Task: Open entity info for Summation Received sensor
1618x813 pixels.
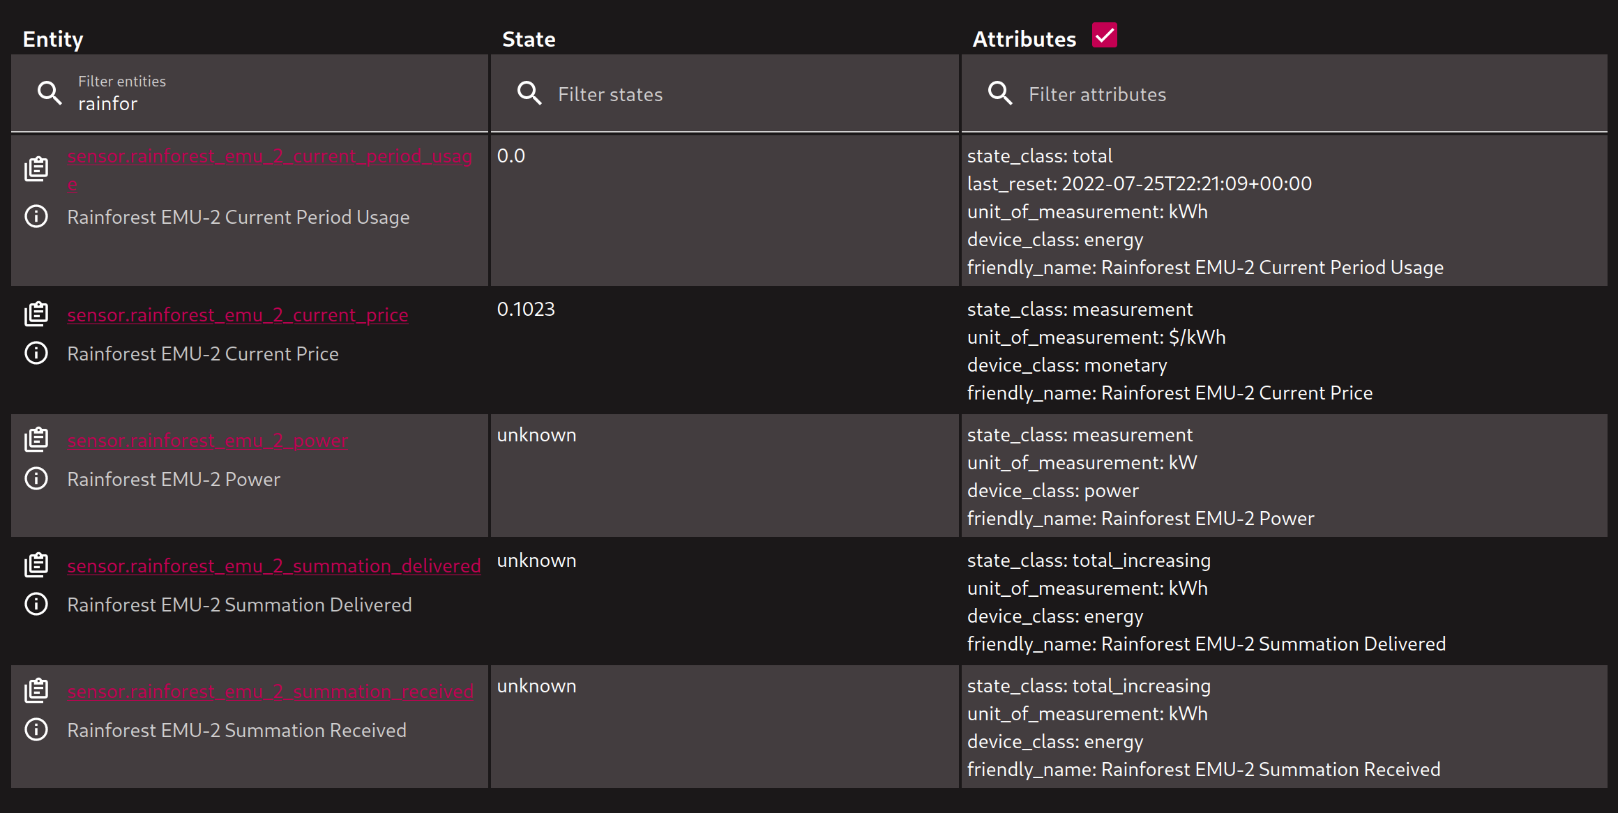Action: click(36, 729)
